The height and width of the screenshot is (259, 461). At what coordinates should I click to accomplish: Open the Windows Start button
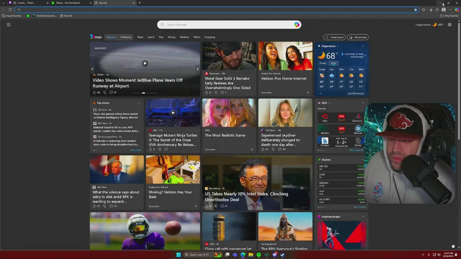point(179,255)
